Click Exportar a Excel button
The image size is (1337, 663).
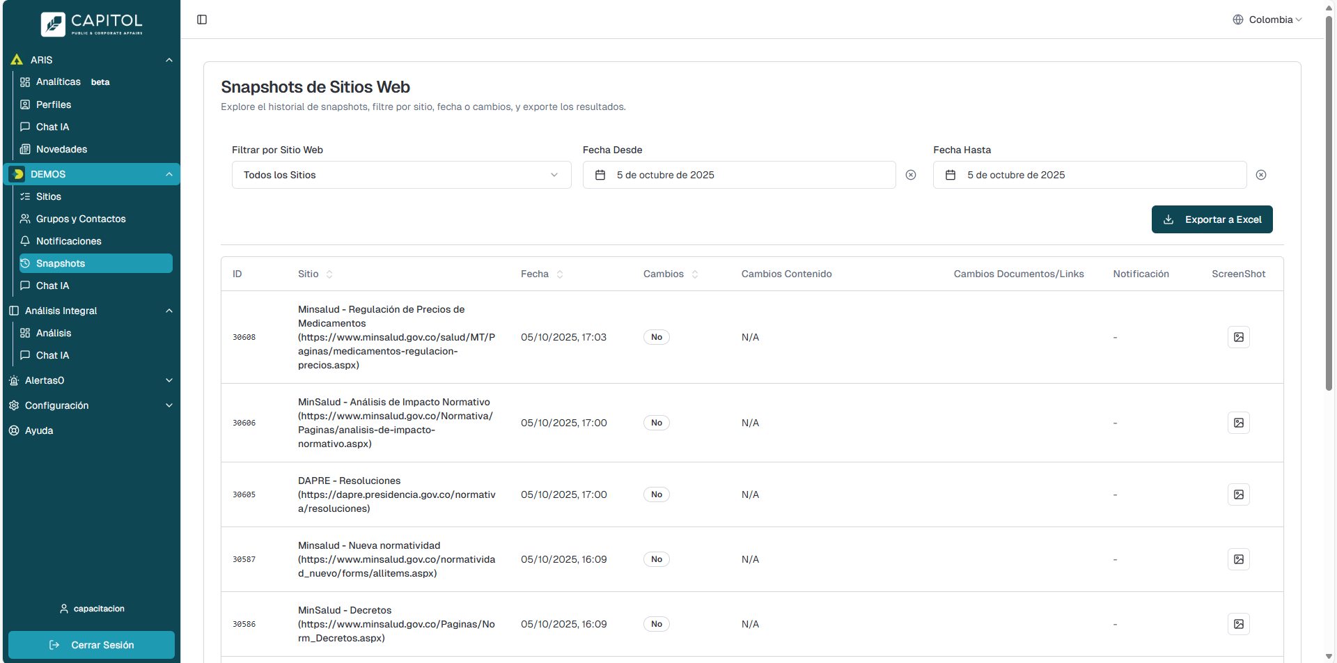[1212, 219]
